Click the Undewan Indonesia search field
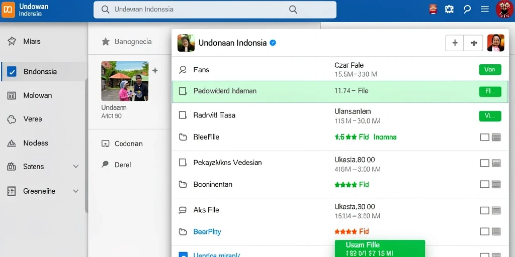This screenshot has width=515, height=257. tap(215, 10)
